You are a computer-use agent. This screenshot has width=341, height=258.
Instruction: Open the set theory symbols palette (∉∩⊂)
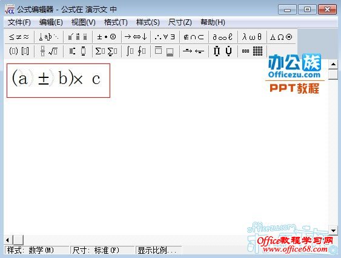point(194,37)
